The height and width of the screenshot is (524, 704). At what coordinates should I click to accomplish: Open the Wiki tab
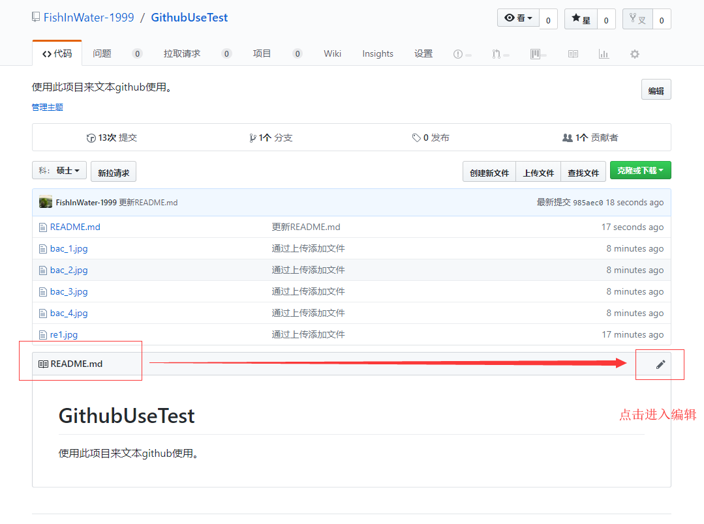[x=332, y=53]
